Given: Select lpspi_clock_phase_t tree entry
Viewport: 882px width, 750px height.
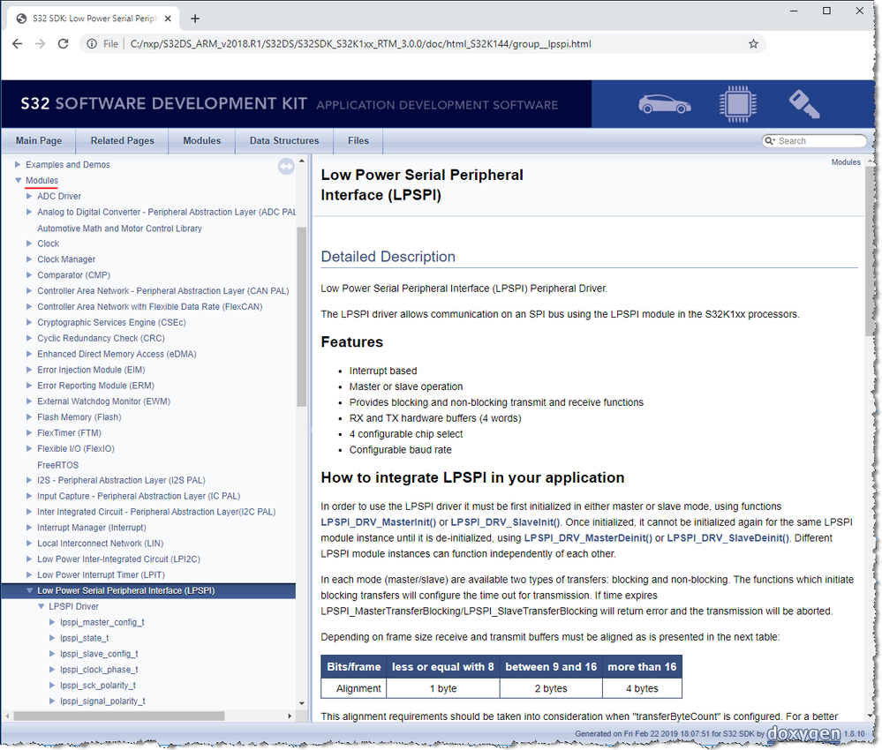Looking at the screenshot, I should tap(99, 670).
